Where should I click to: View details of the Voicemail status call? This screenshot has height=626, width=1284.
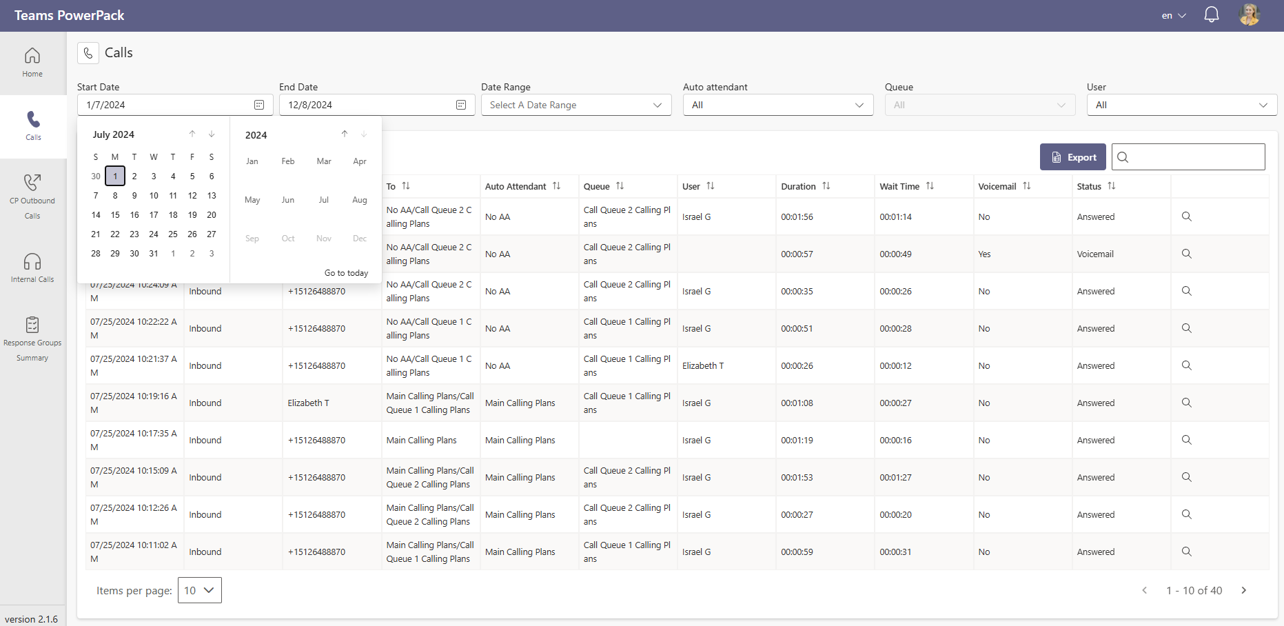pos(1186,254)
